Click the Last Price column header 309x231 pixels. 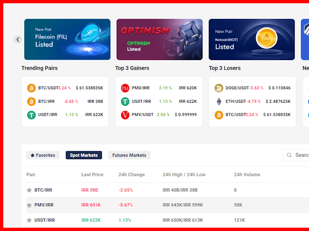92,174
